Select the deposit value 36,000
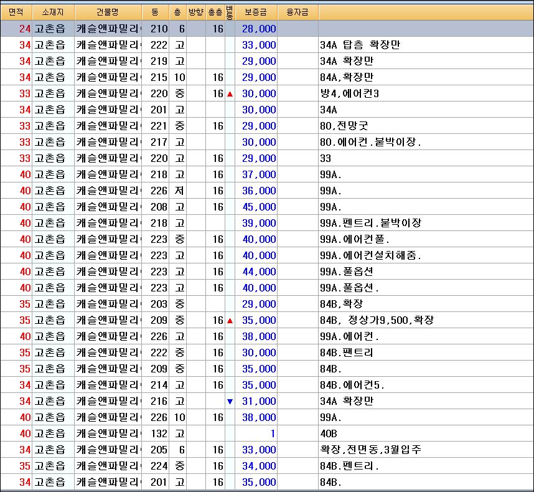534x492 pixels. click(259, 191)
